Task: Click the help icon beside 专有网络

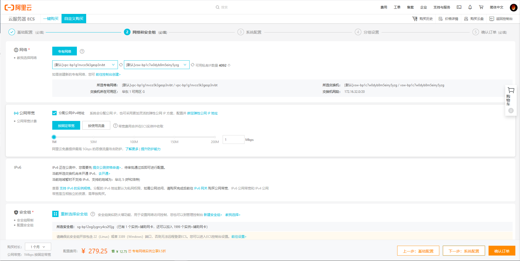Action: tap(82, 51)
